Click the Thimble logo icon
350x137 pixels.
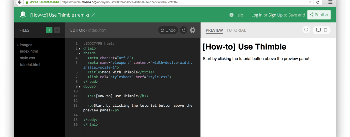[23, 15]
